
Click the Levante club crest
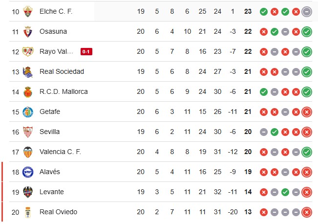pyautogui.click(x=28, y=192)
